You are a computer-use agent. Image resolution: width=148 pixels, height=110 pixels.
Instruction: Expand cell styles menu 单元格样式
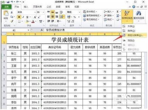pyautogui.click(x=91, y=19)
